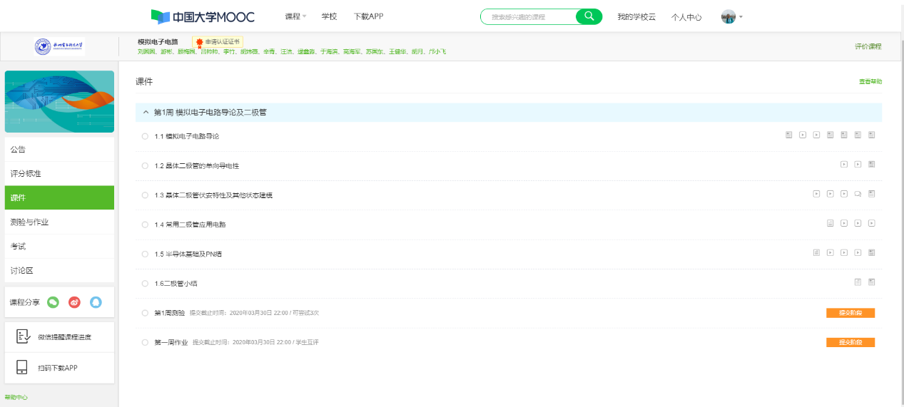
Task: Go to 下载APP in top navigation
Action: click(x=368, y=16)
